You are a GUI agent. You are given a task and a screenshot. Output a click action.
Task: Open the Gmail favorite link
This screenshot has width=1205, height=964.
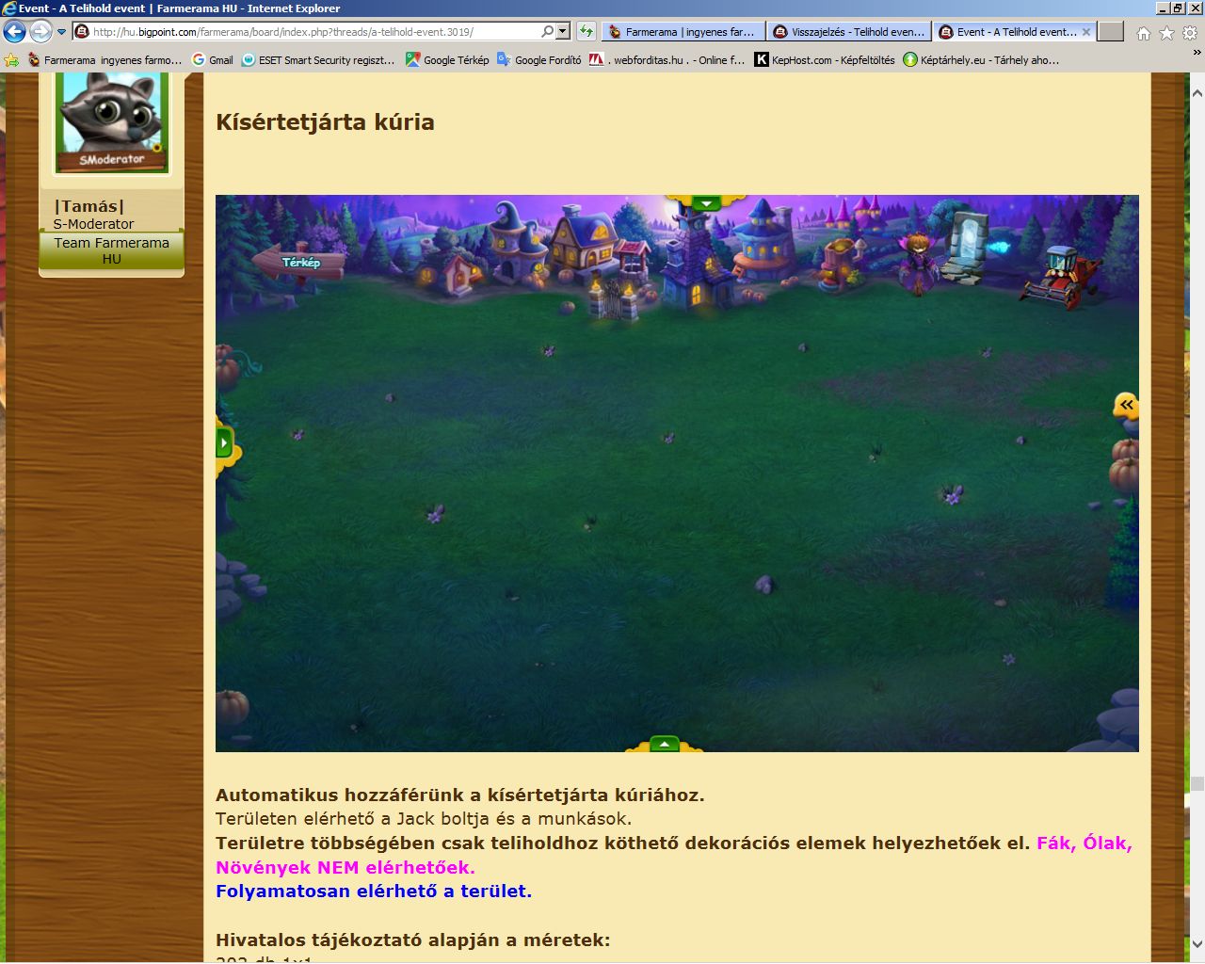pos(212,59)
